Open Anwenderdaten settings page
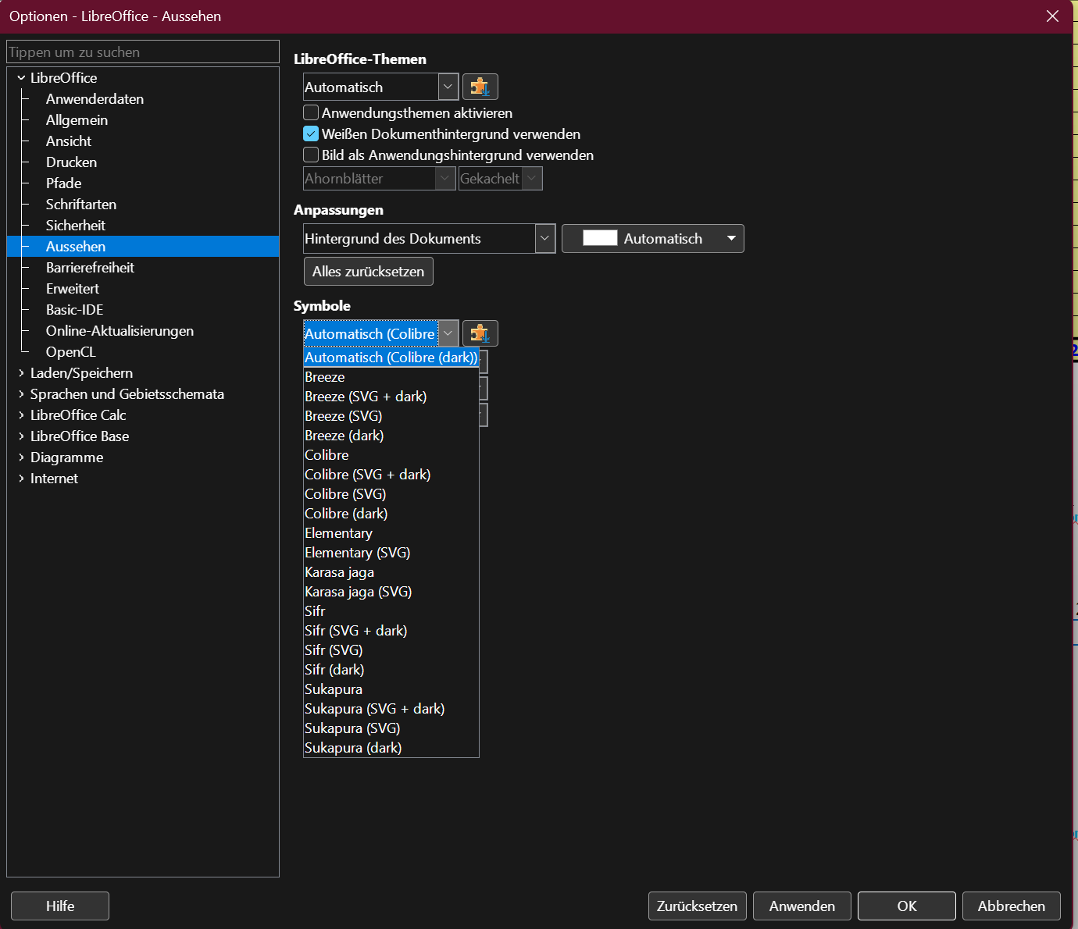1078x929 pixels. (95, 99)
